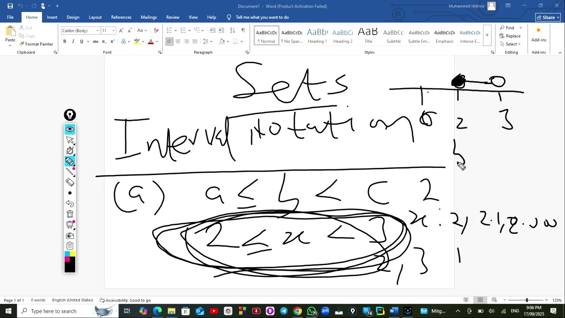Increase font size icon

[121, 30]
